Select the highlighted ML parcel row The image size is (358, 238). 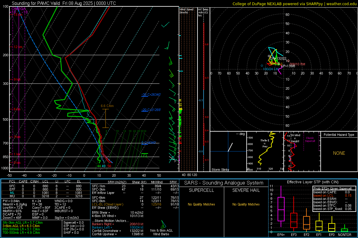[46, 193]
